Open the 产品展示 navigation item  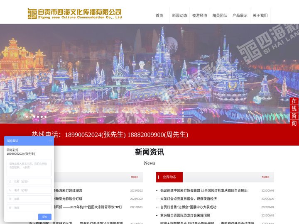tap(240, 15)
